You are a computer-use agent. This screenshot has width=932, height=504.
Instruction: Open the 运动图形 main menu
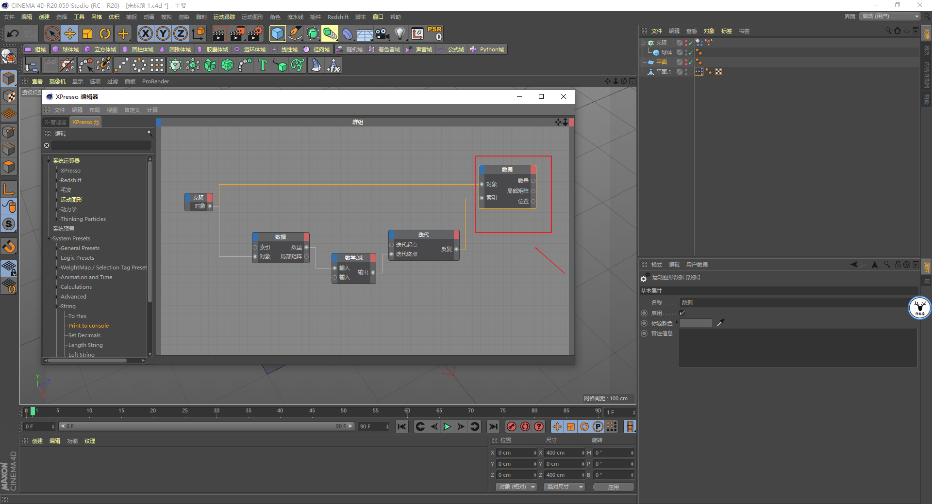point(252,17)
